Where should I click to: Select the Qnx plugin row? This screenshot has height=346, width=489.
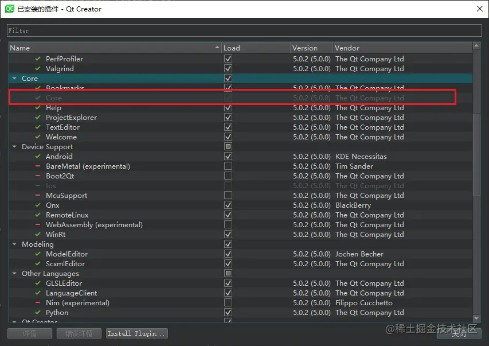coord(240,205)
